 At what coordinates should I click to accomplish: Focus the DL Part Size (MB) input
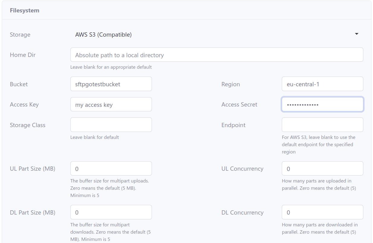point(111,212)
